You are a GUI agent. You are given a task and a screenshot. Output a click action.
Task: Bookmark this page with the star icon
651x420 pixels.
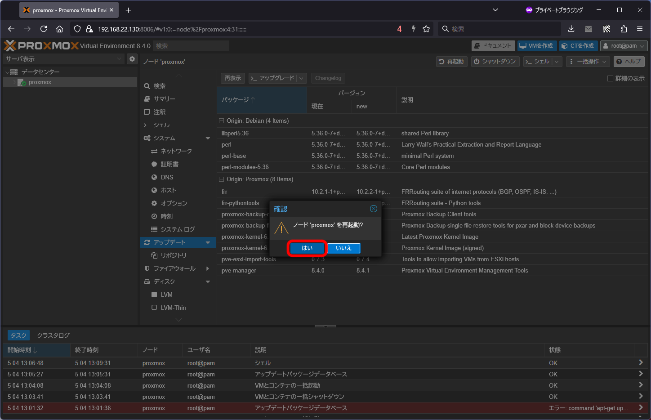click(426, 29)
